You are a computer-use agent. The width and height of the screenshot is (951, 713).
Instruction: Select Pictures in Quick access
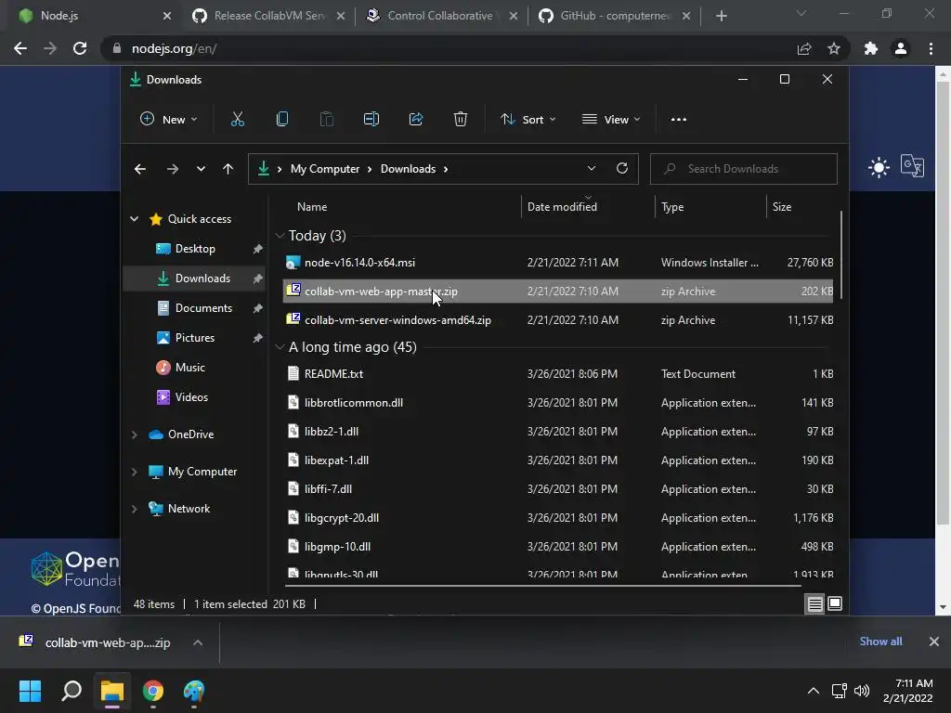194,338
